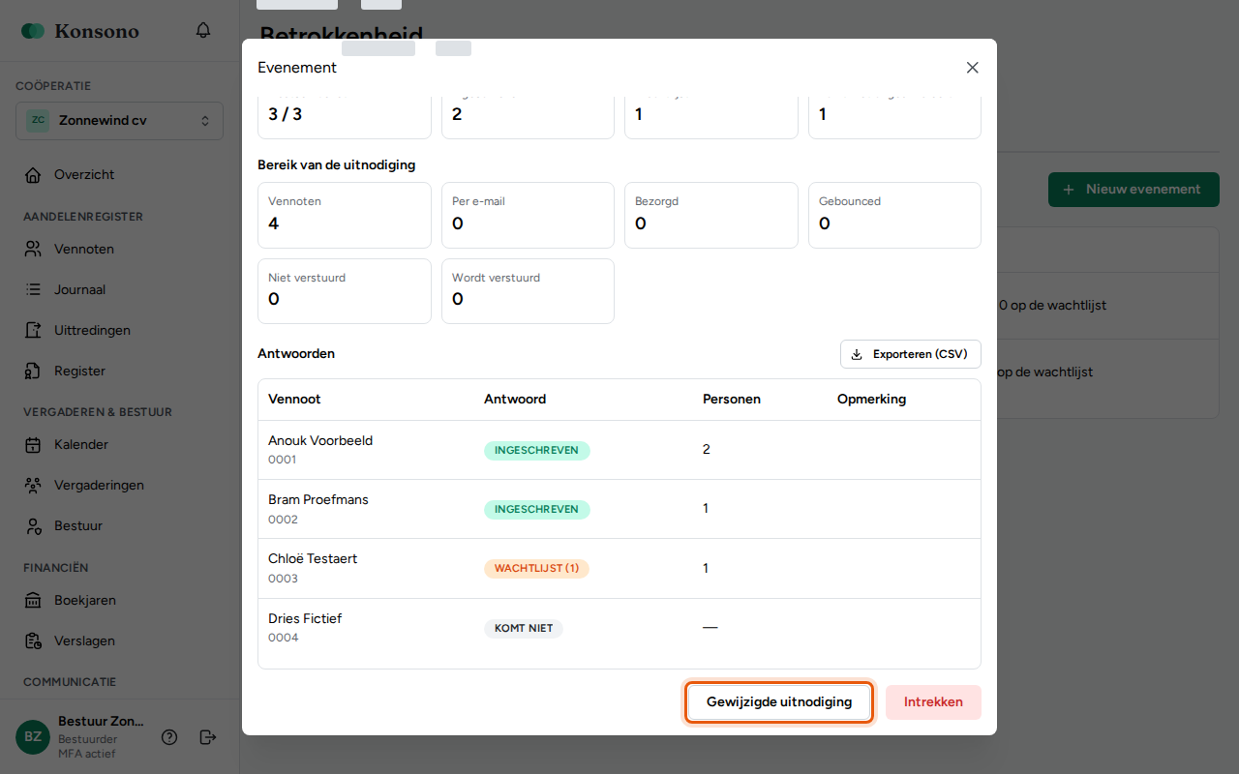Click the Vennoten people icon
The height and width of the screenshot is (774, 1239).
click(33, 249)
